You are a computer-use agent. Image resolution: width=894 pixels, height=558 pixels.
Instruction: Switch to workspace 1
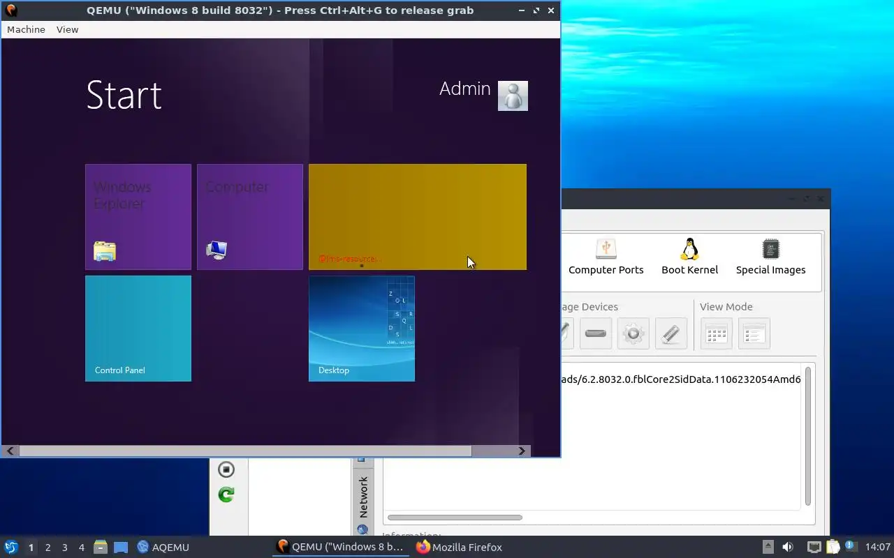pos(31,548)
